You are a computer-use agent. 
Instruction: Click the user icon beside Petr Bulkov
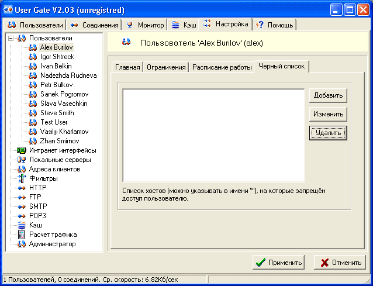coord(33,85)
